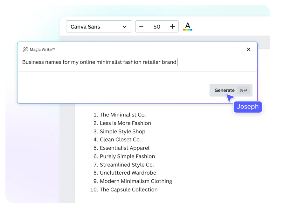Click the Command-Enter shortcut badge on the Generate button

point(243,90)
